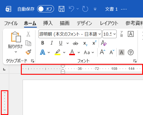Click the Increase Font Size A icon
Viewport: 143px width, 115px height.
(103, 52)
